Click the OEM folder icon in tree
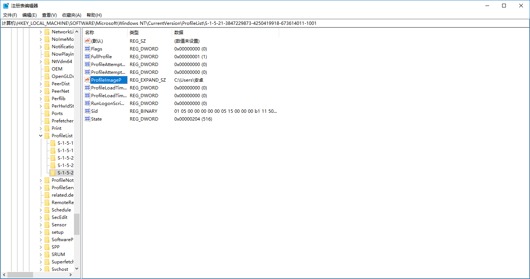The image size is (530, 279). point(47,69)
